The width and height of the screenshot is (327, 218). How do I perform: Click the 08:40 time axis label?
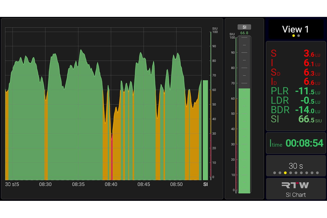pyautogui.click(x=111, y=184)
